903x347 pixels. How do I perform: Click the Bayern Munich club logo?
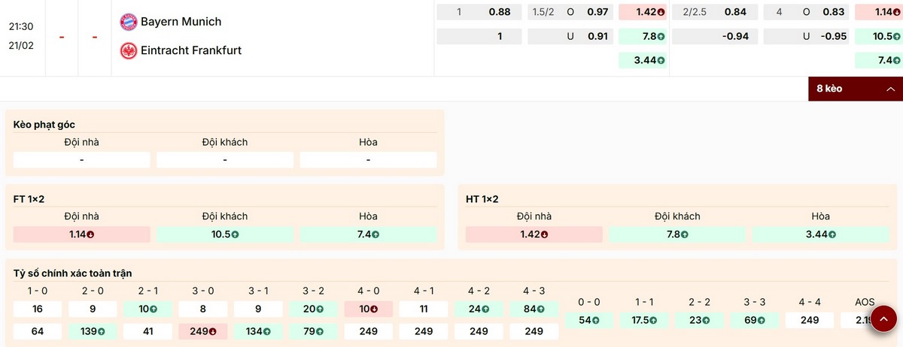(129, 22)
